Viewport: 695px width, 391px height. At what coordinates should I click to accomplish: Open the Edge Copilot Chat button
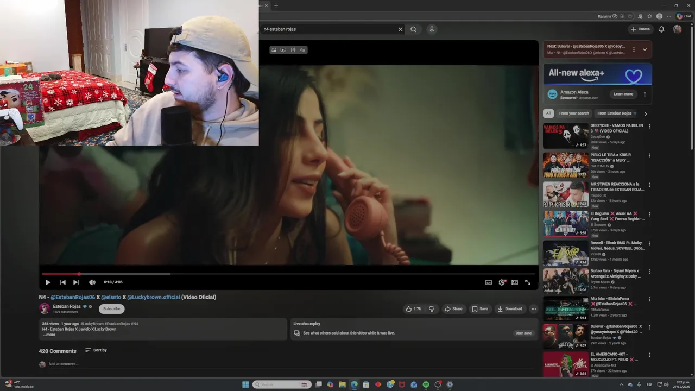pyautogui.click(x=683, y=16)
